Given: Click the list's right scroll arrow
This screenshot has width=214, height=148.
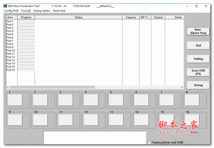Looking at the screenshot, I should point(182,87).
